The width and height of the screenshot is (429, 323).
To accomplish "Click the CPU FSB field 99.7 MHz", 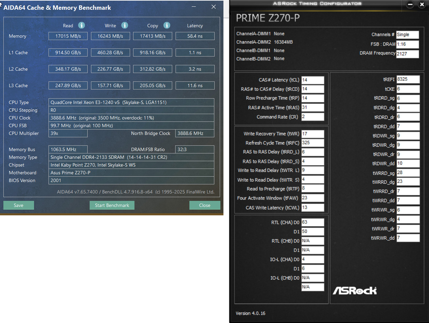I will 131,125.
